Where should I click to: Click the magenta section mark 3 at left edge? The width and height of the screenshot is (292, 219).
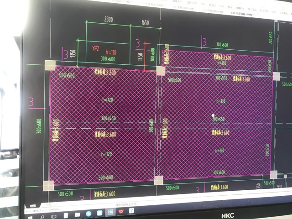pos(31,102)
